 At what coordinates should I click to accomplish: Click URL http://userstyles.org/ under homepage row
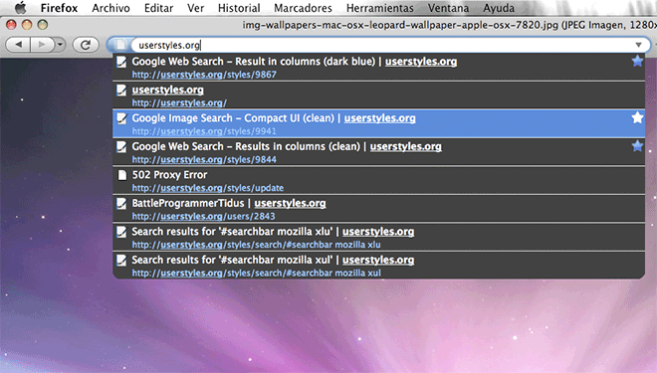coord(179,103)
